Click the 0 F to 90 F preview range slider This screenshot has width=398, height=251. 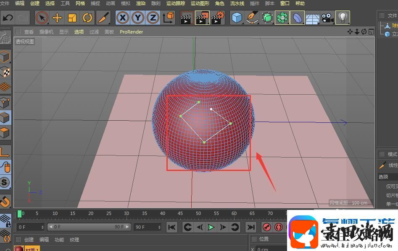[90, 227]
